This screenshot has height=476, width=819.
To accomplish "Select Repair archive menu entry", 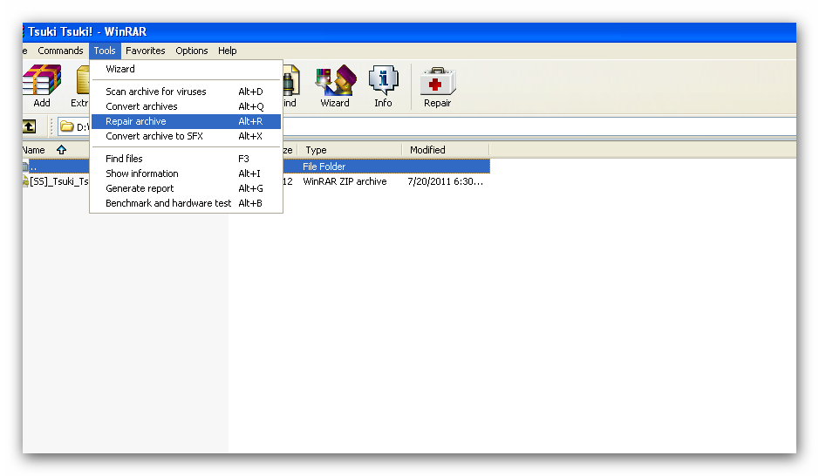I will 186,121.
